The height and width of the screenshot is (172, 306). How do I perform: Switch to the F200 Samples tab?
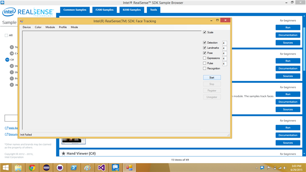tap(105, 10)
